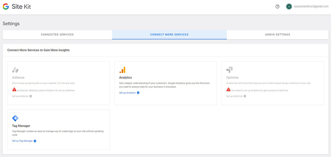This screenshot has height=157, width=331.
Task: Click the Site Kit title text
Action: click(21, 7)
